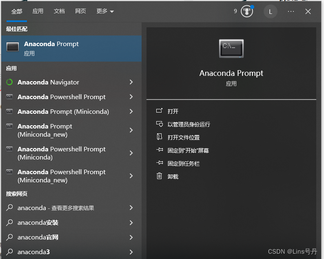Open the 更多 dropdown

click(x=105, y=11)
